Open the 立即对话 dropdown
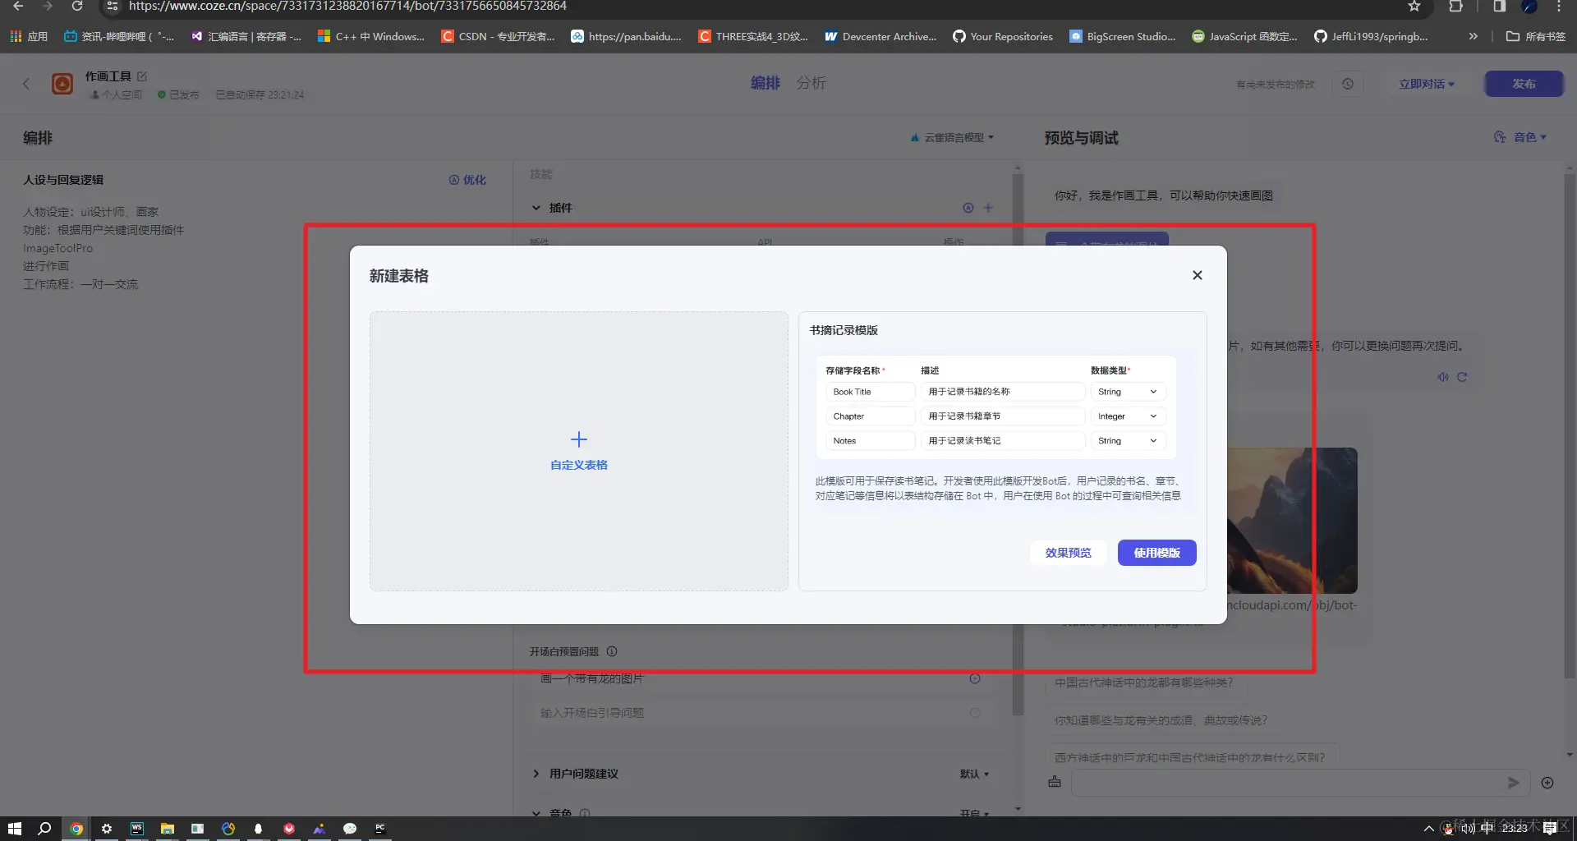Image resolution: width=1577 pixels, height=841 pixels. click(x=1427, y=84)
